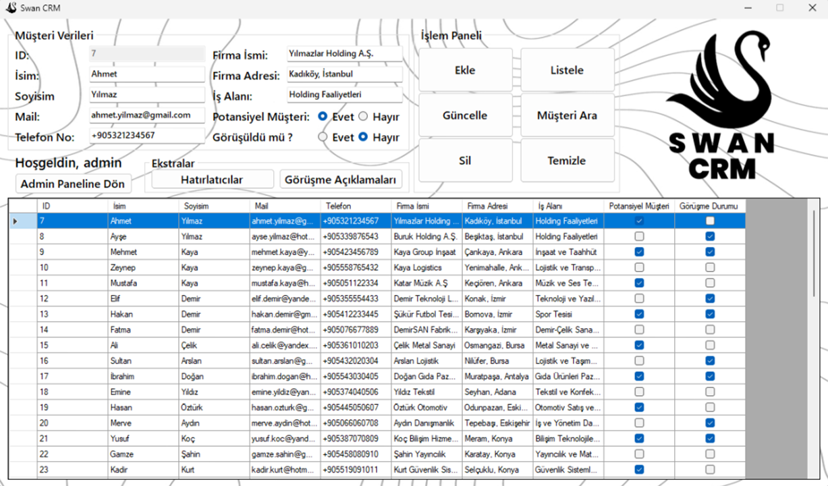Viewport: 828px width, 486px height.
Task: Select Hayır for Potansiyel Müşteri
Action: click(363, 117)
